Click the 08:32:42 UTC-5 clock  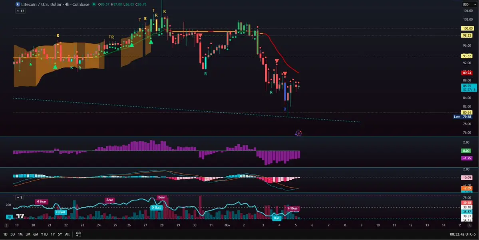click(463, 234)
